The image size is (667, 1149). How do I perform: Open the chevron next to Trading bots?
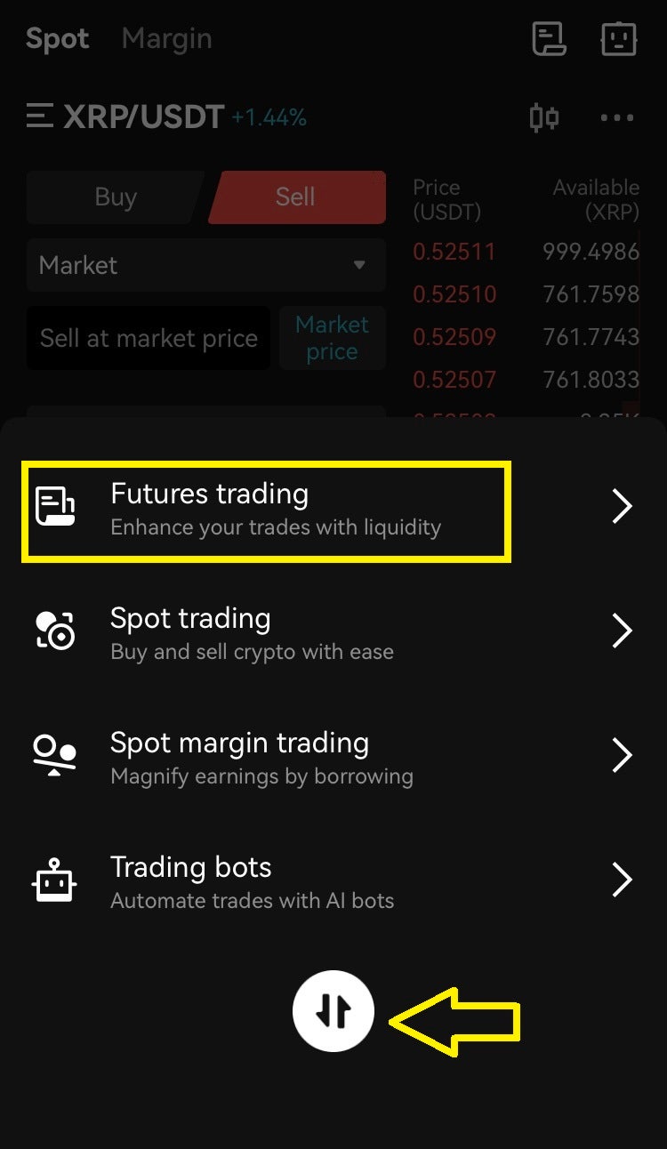click(x=622, y=880)
